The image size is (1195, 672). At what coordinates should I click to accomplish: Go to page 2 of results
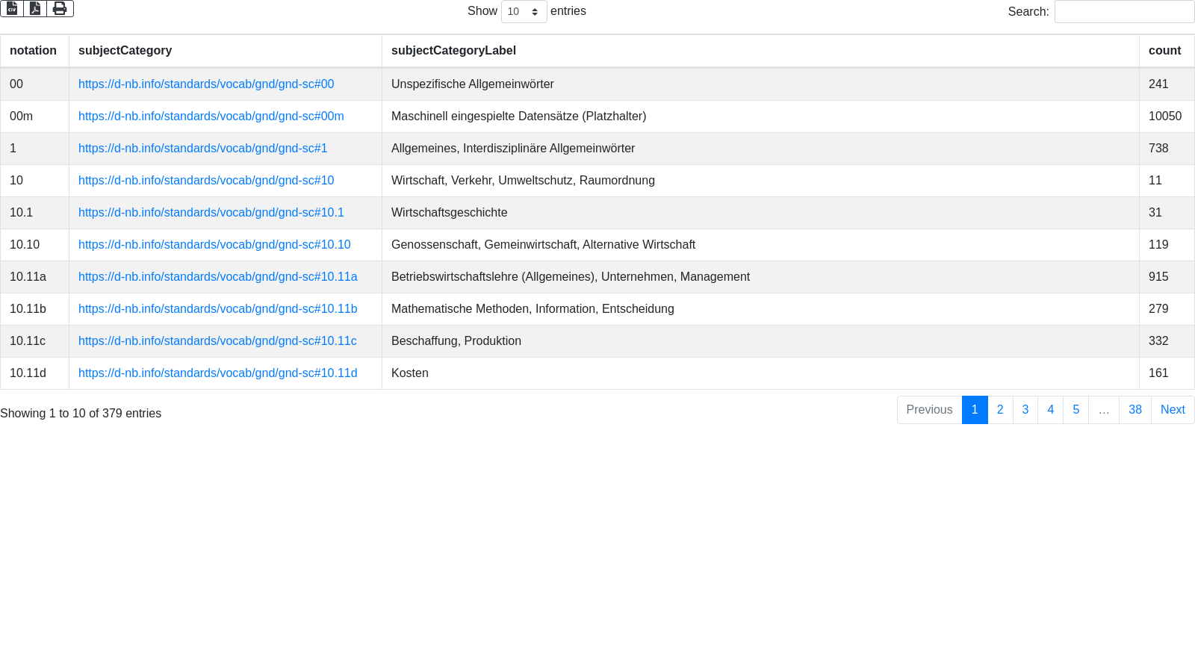click(x=1000, y=410)
